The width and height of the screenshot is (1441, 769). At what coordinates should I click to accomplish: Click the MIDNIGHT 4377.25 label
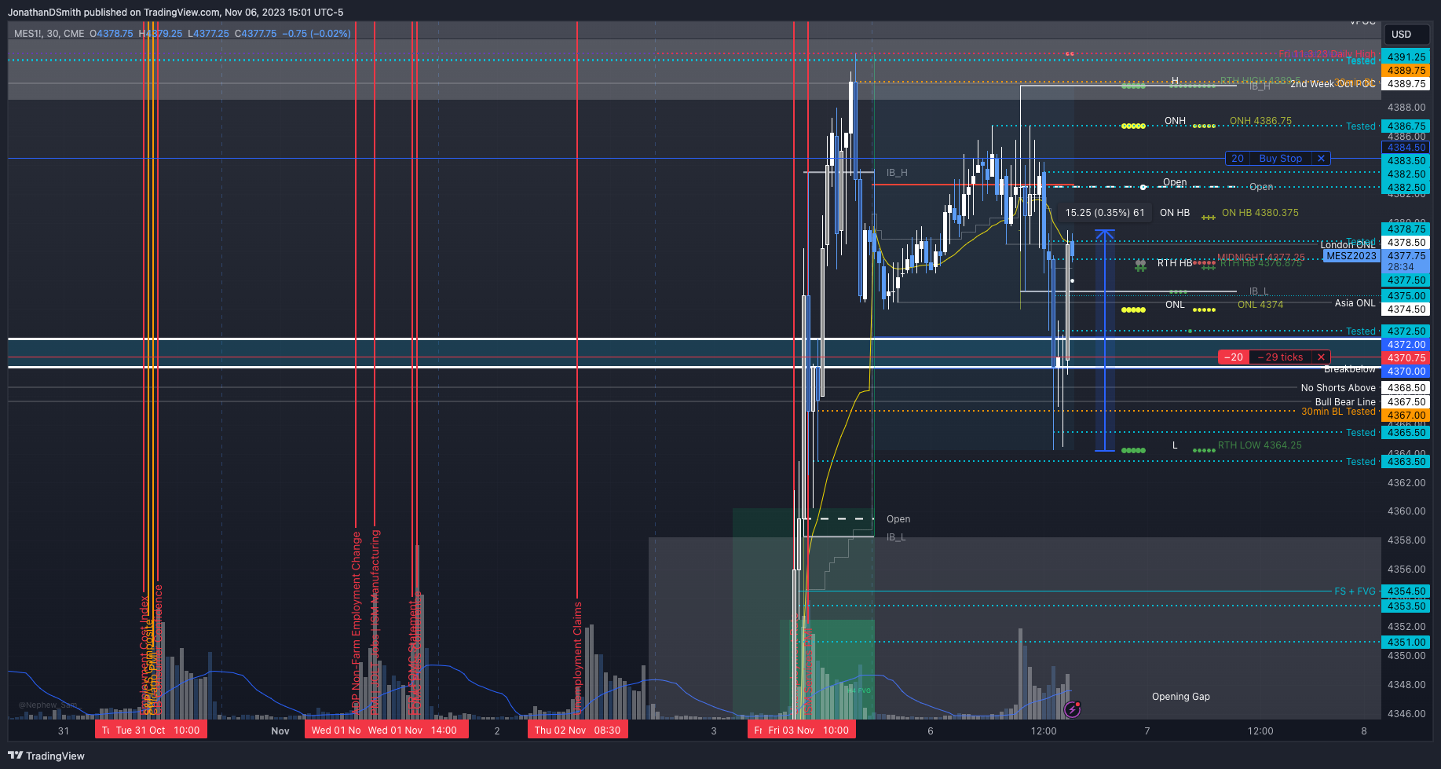coord(1261,257)
